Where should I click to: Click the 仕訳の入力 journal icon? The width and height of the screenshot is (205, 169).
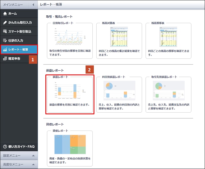(x=5, y=41)
